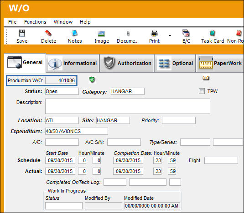Click the toolbar drag handle dots

point(6,37)
